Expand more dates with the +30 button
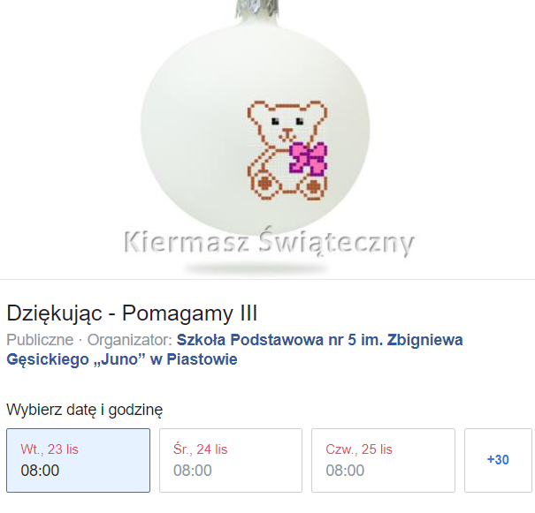This screenshot has width=535, height=513. (498, 460)
